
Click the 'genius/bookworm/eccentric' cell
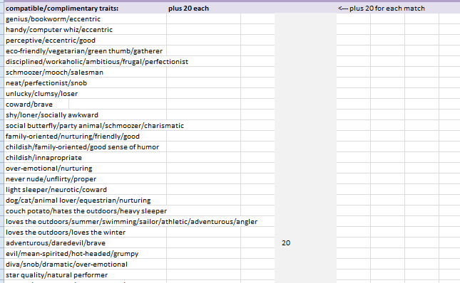53,19
